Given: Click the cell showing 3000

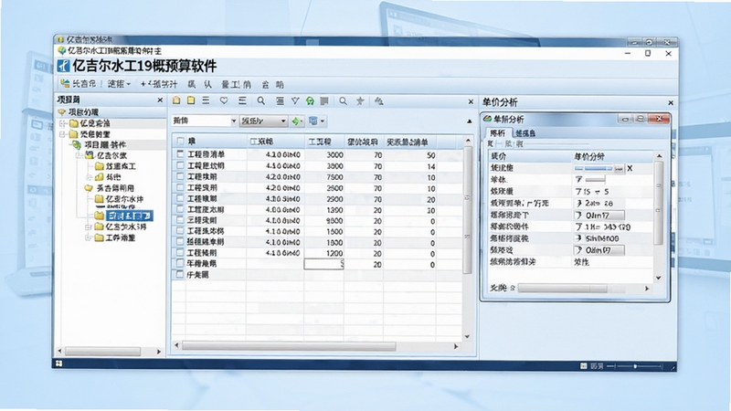Looking at the screenshot, I should [x=324, y=154].
